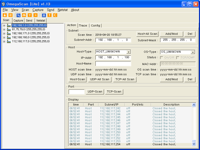The width and height of the screenshot is (200, 150).
Task: Click the login arrow toolbar icon
Action: click(x=10, y=15)
